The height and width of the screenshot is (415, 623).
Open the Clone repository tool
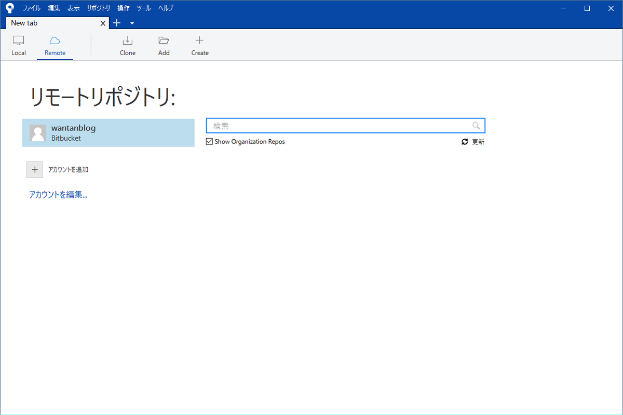pos(127,44)
